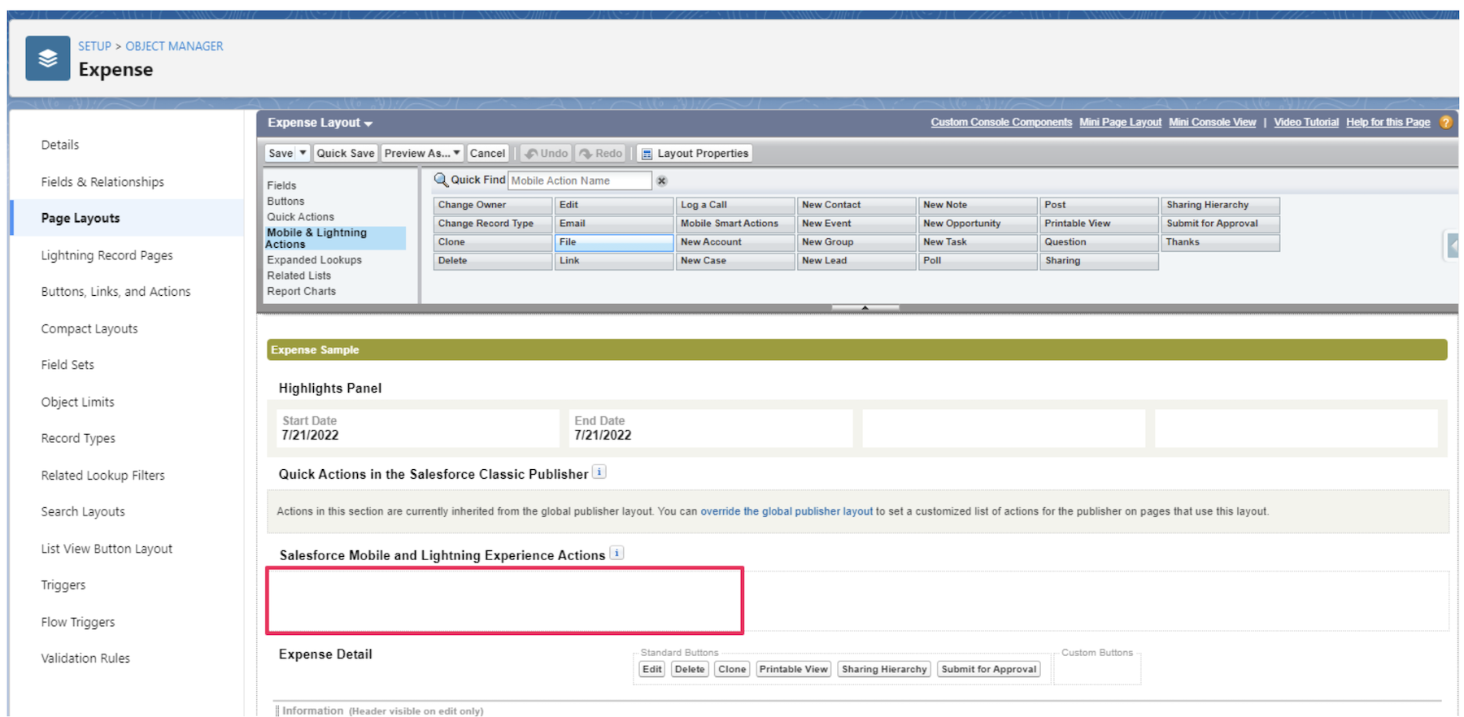Select the New Opportunity action
Viewport: 1464px width, 717px height.
click(978, 224)
